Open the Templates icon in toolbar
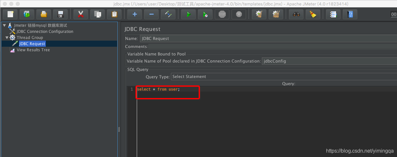The width and height of the screenshot is (397, 157). 27,14
